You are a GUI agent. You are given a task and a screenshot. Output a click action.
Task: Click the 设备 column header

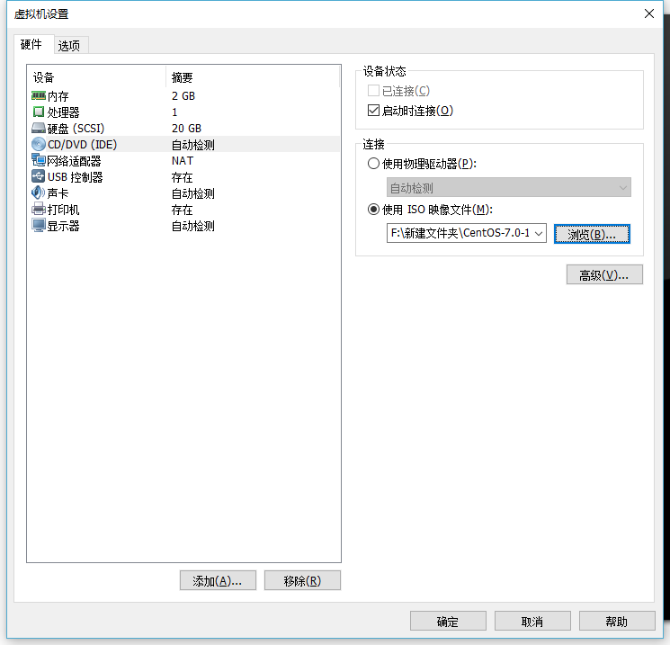tap(43, 77)
